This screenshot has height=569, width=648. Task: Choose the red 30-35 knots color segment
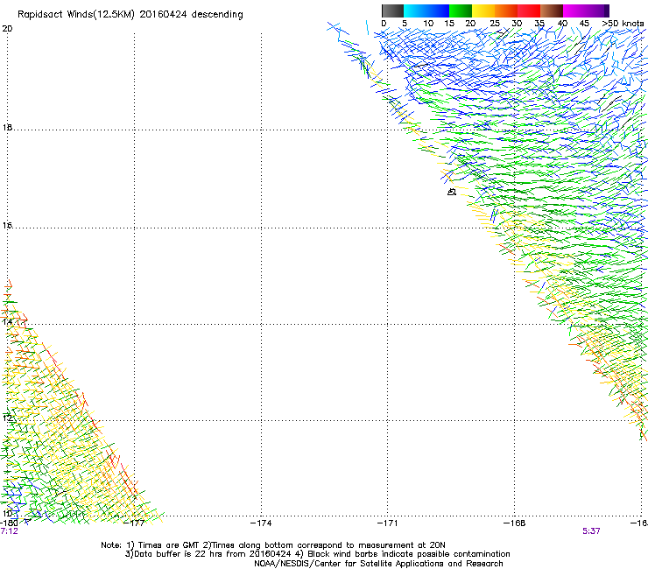pyautogui.click(x=529, y=11)
